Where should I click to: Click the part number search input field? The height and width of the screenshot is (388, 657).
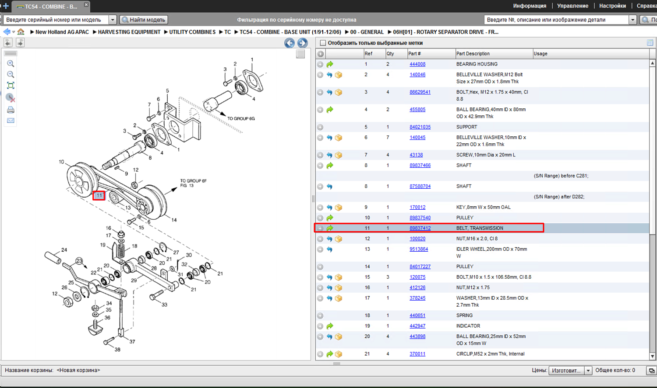point(556,20)
